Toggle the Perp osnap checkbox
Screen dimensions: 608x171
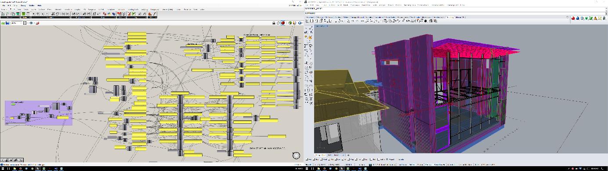click(348, 159)
